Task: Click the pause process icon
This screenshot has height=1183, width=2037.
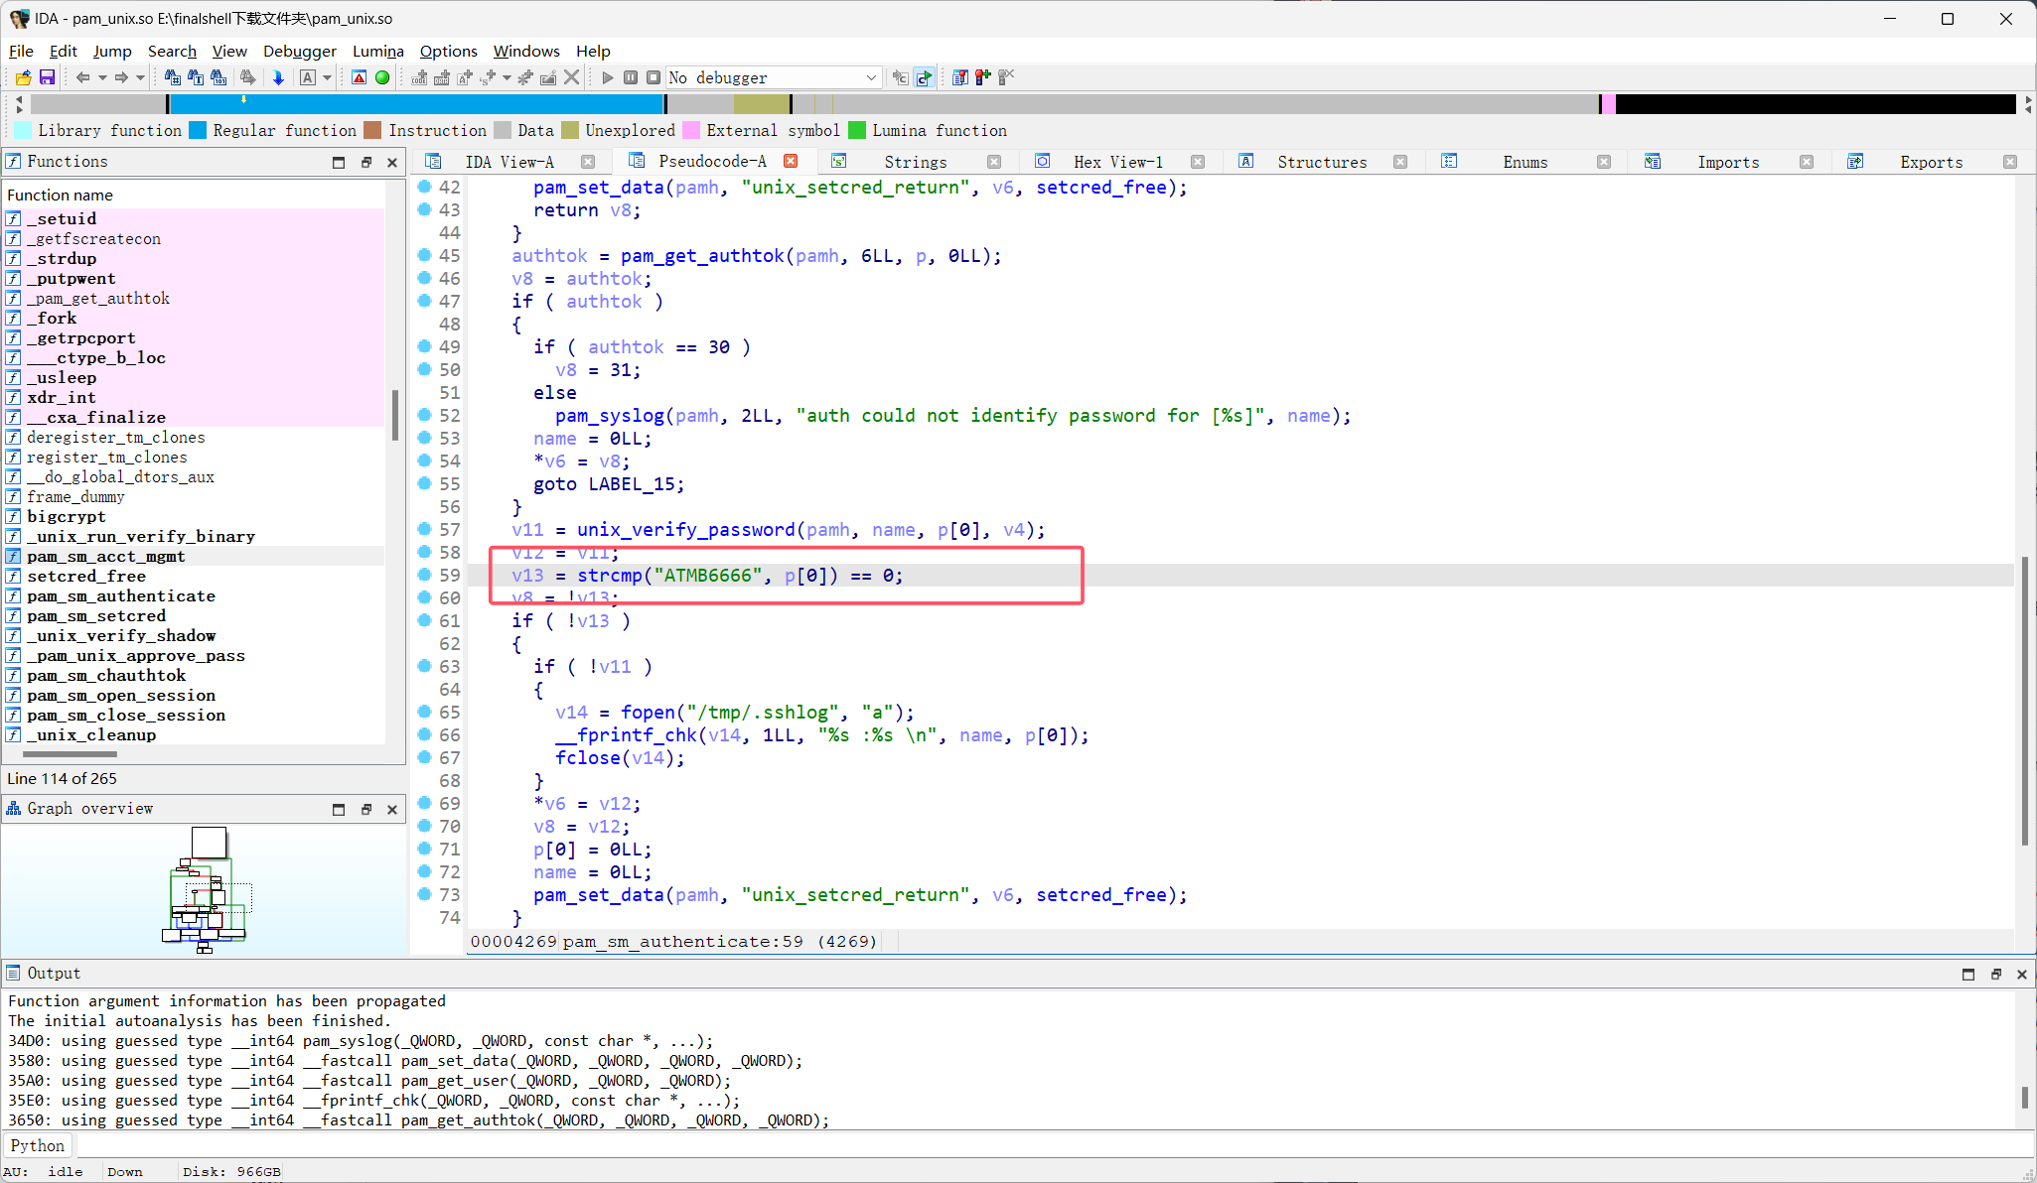Action: click(x=631, y=77)
